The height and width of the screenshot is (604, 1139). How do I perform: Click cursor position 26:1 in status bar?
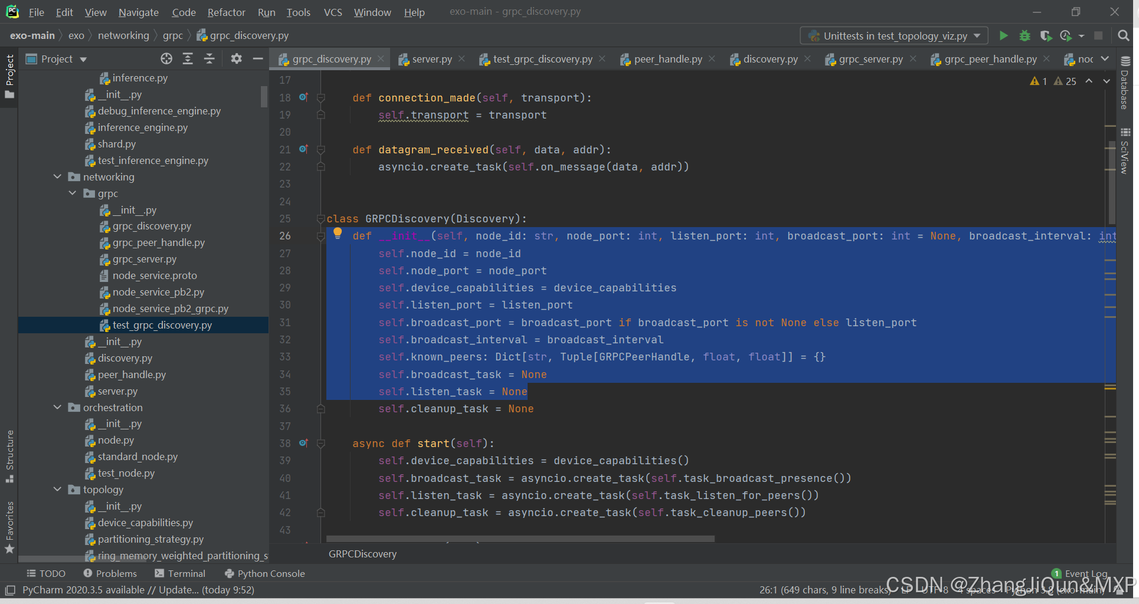pos(824,590)
